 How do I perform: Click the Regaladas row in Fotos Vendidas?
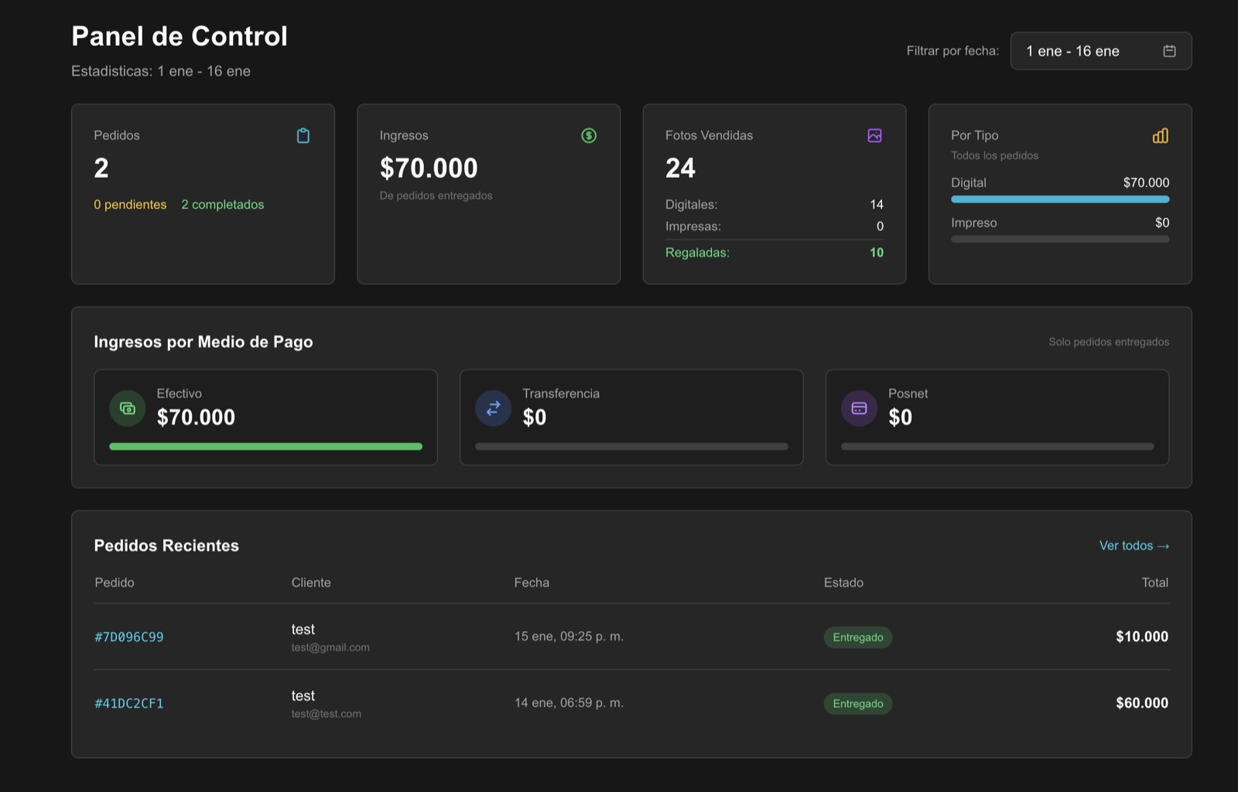click(x=774, y=253)
